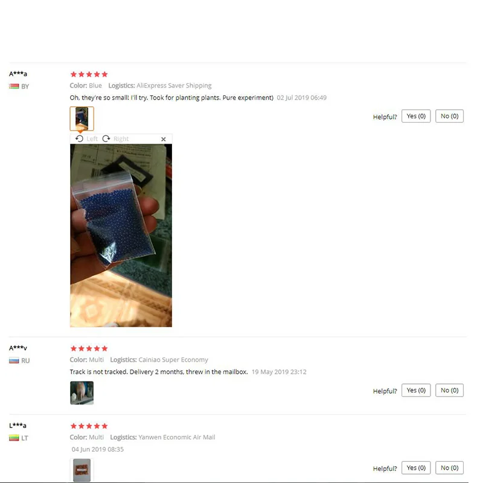Open A***v's review photo thumbnail
The image size is (483, 483).
point(82,393)
